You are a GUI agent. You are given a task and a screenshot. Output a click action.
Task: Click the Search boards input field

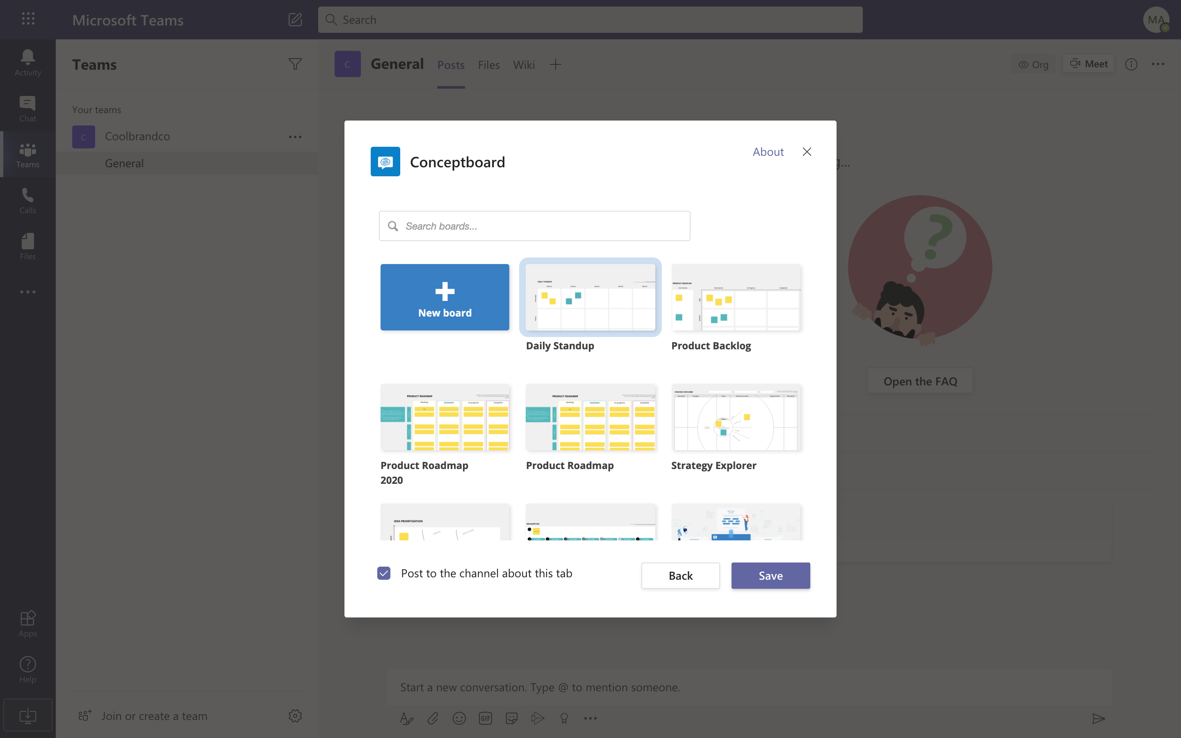tap(534, 226)
